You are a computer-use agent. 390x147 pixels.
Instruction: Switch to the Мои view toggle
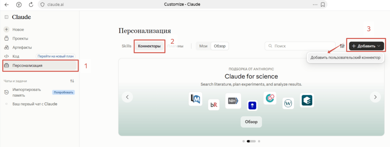pyautogui.click(x=203, y=46)
